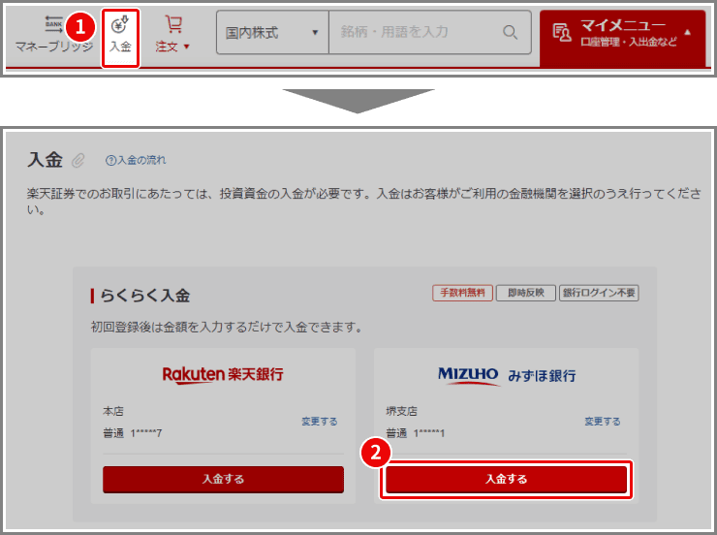Image resolution: width=717 pixels, height=535 pixels.
Task: Click the 即時反映 badge
Action: [x=526, y=294]
